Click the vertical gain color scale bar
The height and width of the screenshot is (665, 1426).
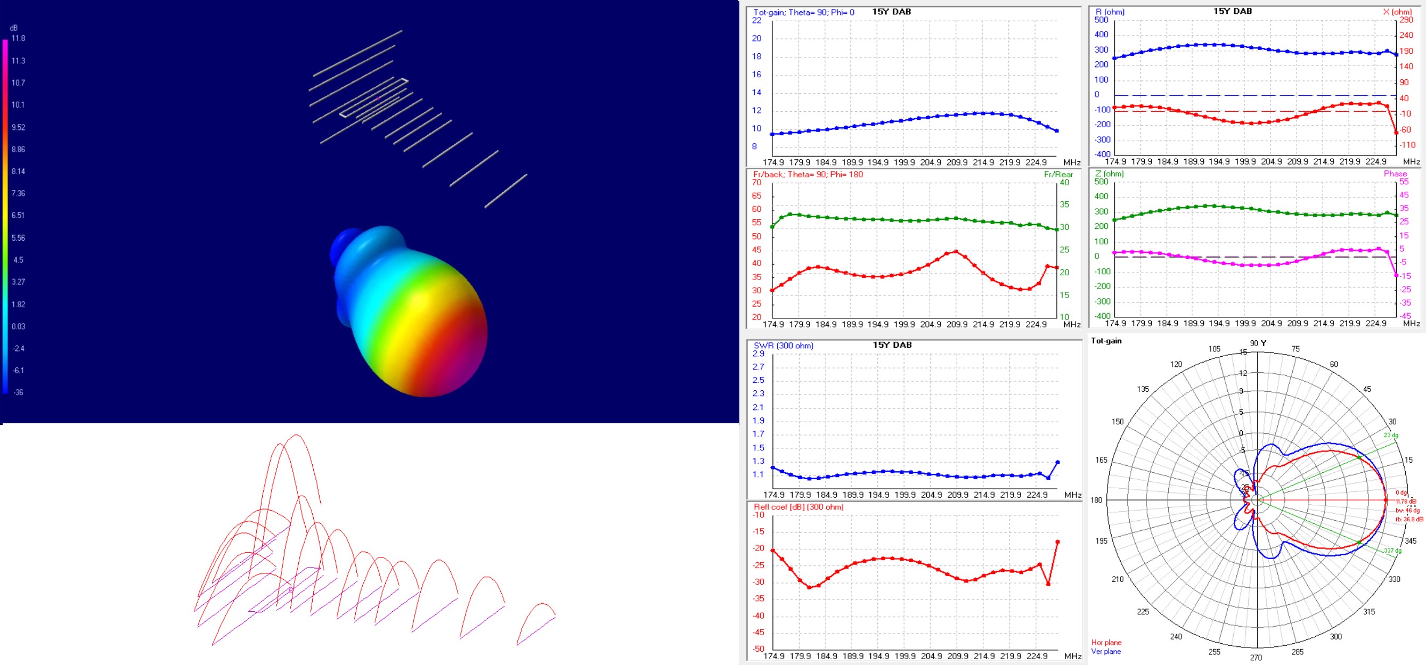(5, 216)
